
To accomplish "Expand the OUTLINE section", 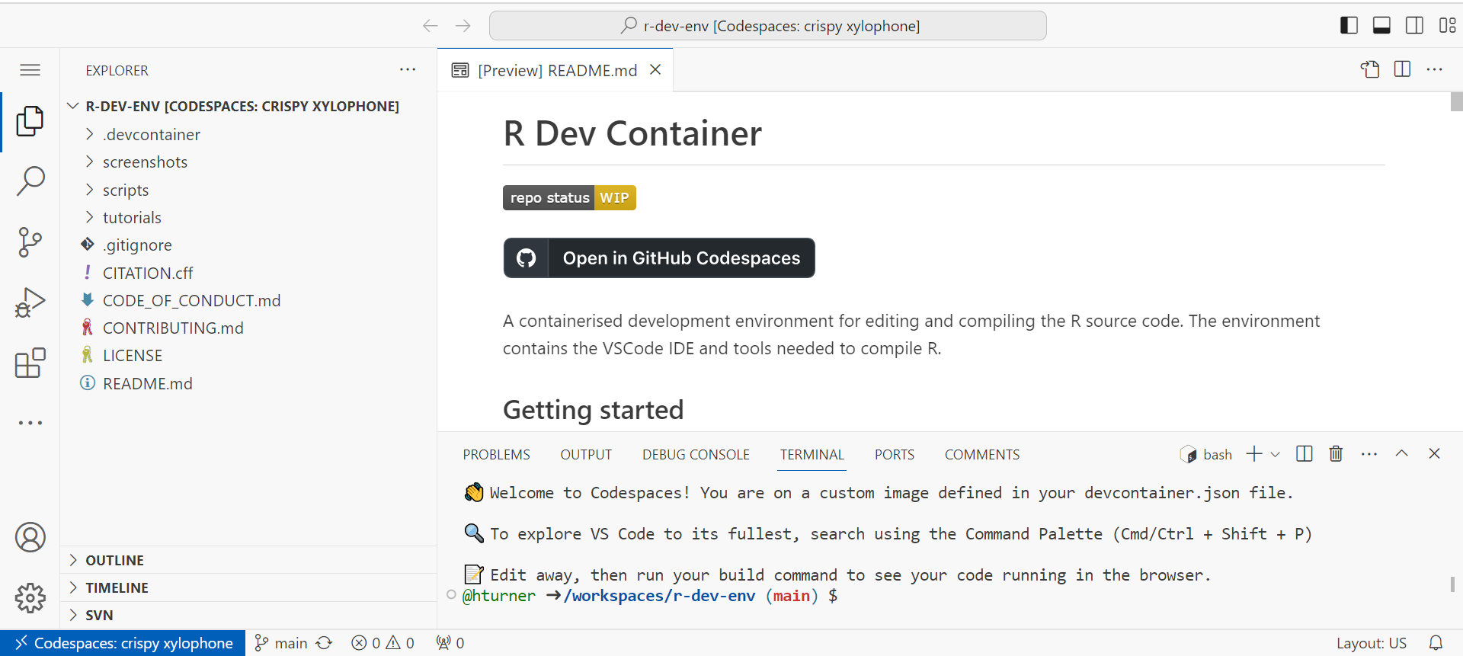I will pyautogui.click(x=114, y=561).
